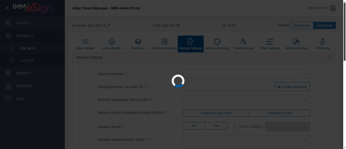
Task: Click info icon beside Integration Key / Account ID
Action: (148, 87)
